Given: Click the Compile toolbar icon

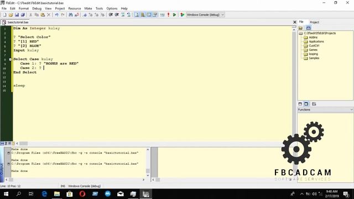Looking at the screenshot, I should coord(162,15).
